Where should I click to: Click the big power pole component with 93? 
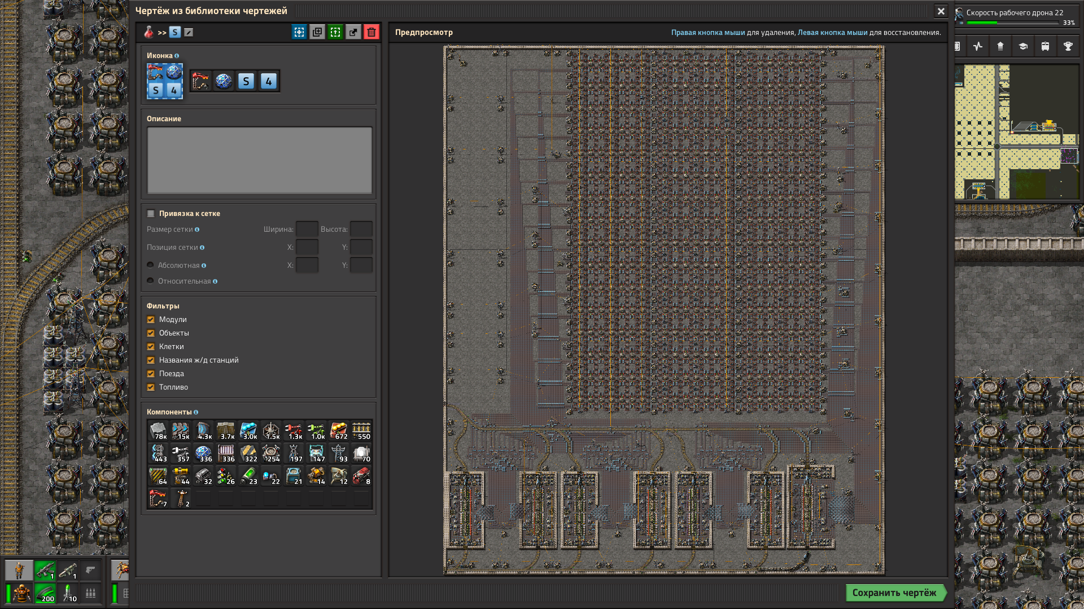[x=339, y=453]
